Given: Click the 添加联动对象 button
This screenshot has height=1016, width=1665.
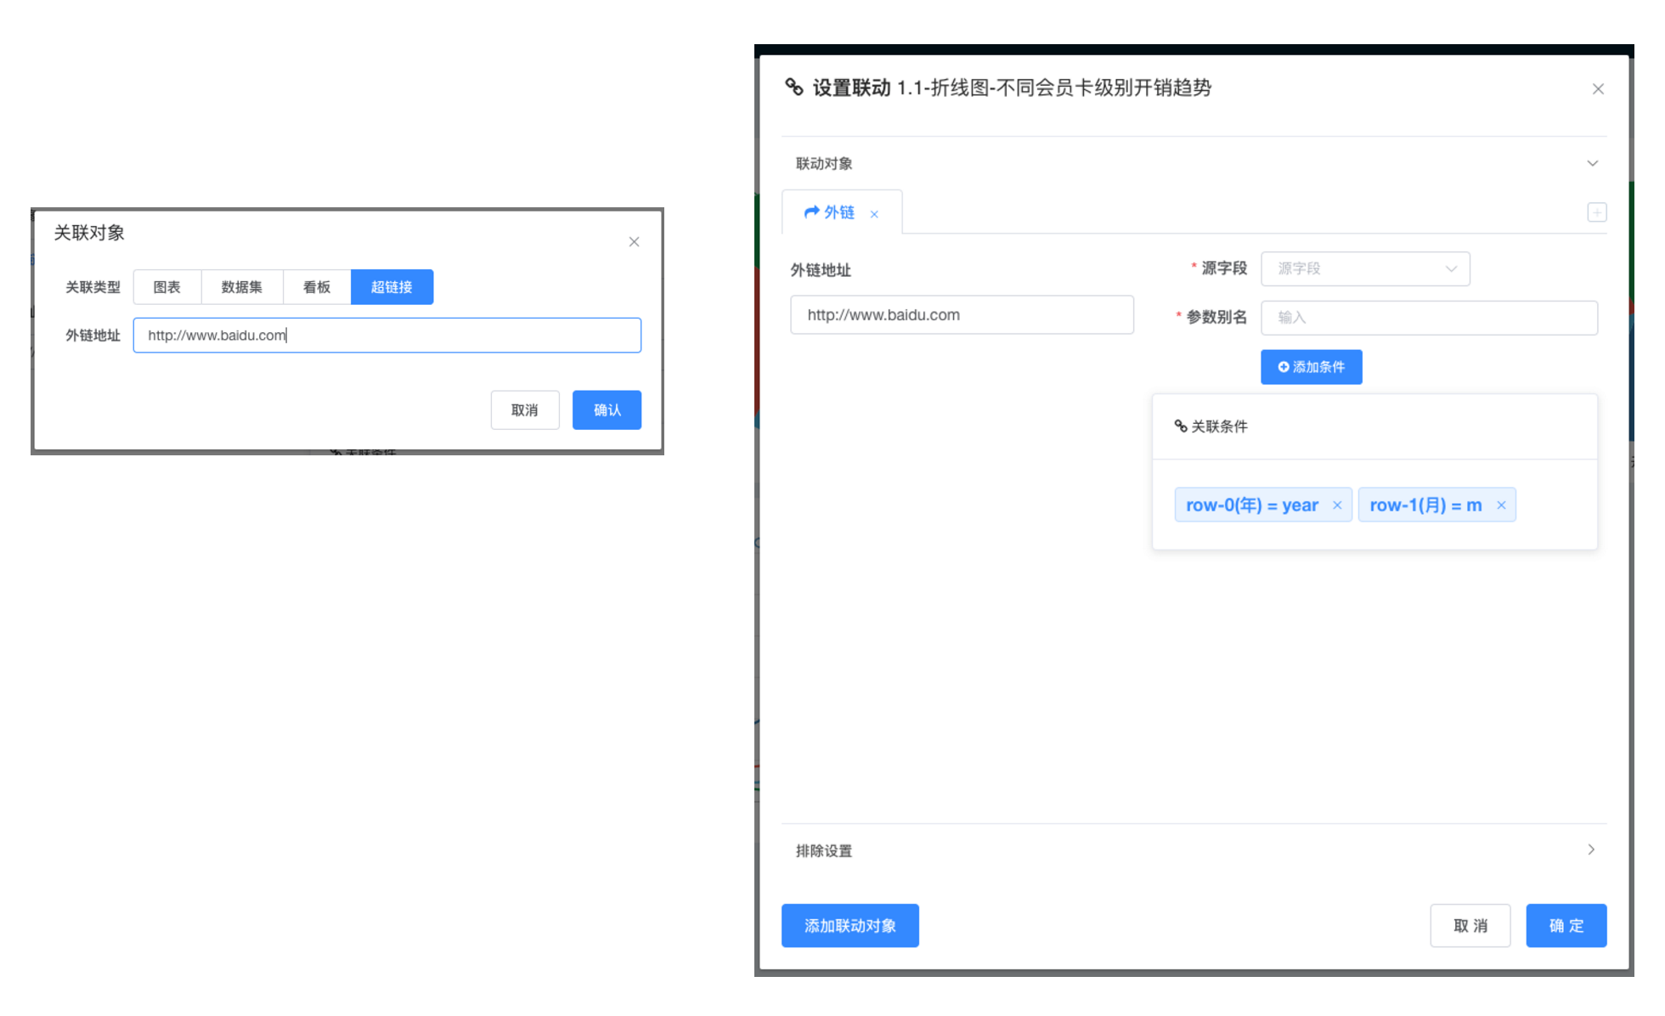Looking at the screenshot, I should point(849,926).
